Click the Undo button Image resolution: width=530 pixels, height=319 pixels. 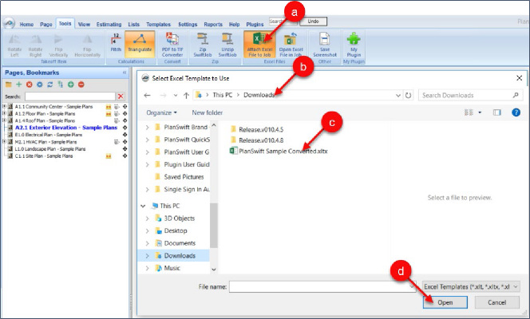point(313,22)
